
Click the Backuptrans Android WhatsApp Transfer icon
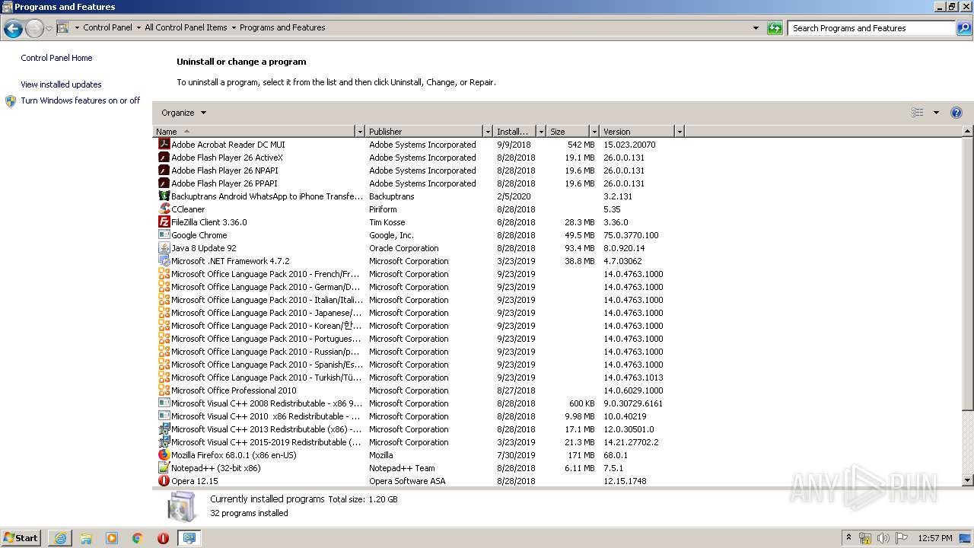(164, 196)
